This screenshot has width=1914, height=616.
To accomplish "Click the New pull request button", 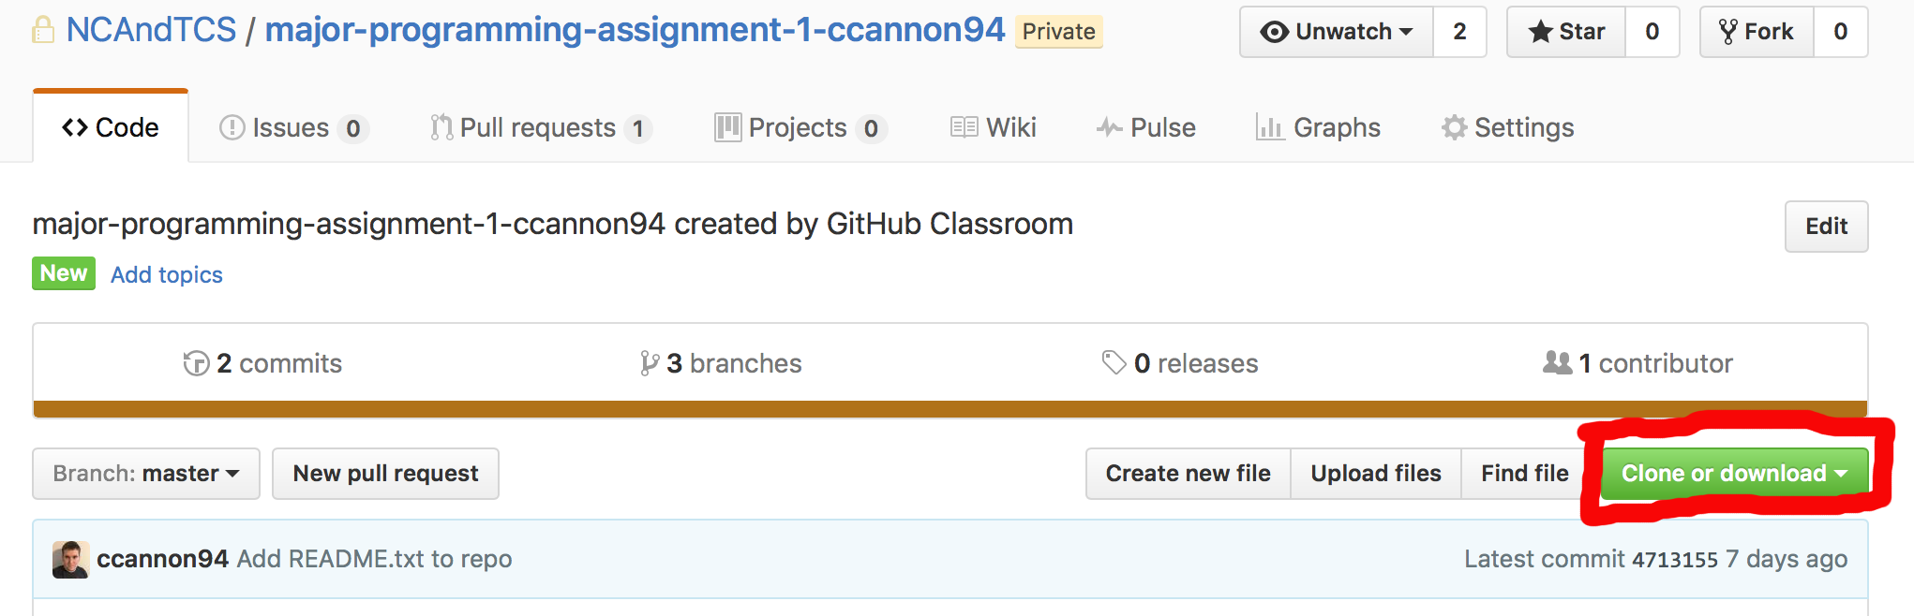I will 385,474.
